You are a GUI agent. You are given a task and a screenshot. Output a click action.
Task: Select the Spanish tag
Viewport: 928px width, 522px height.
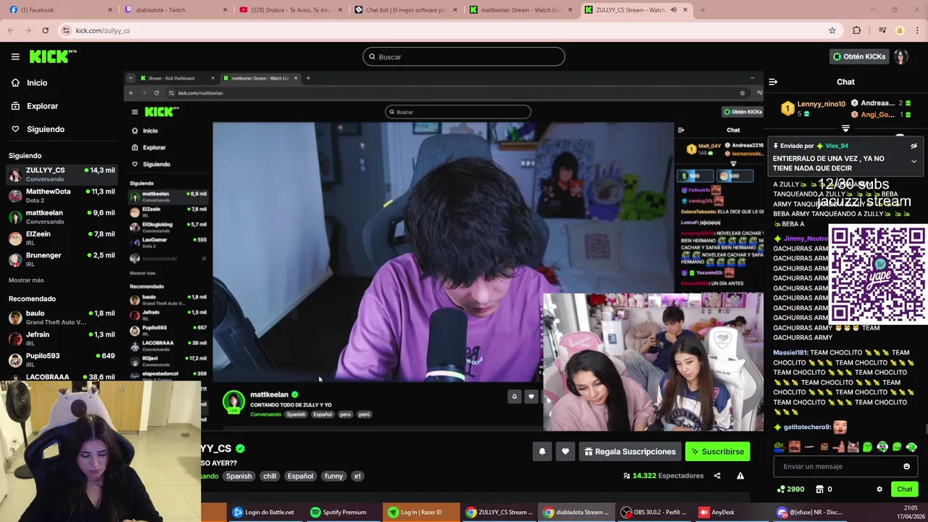coord(239,476)
